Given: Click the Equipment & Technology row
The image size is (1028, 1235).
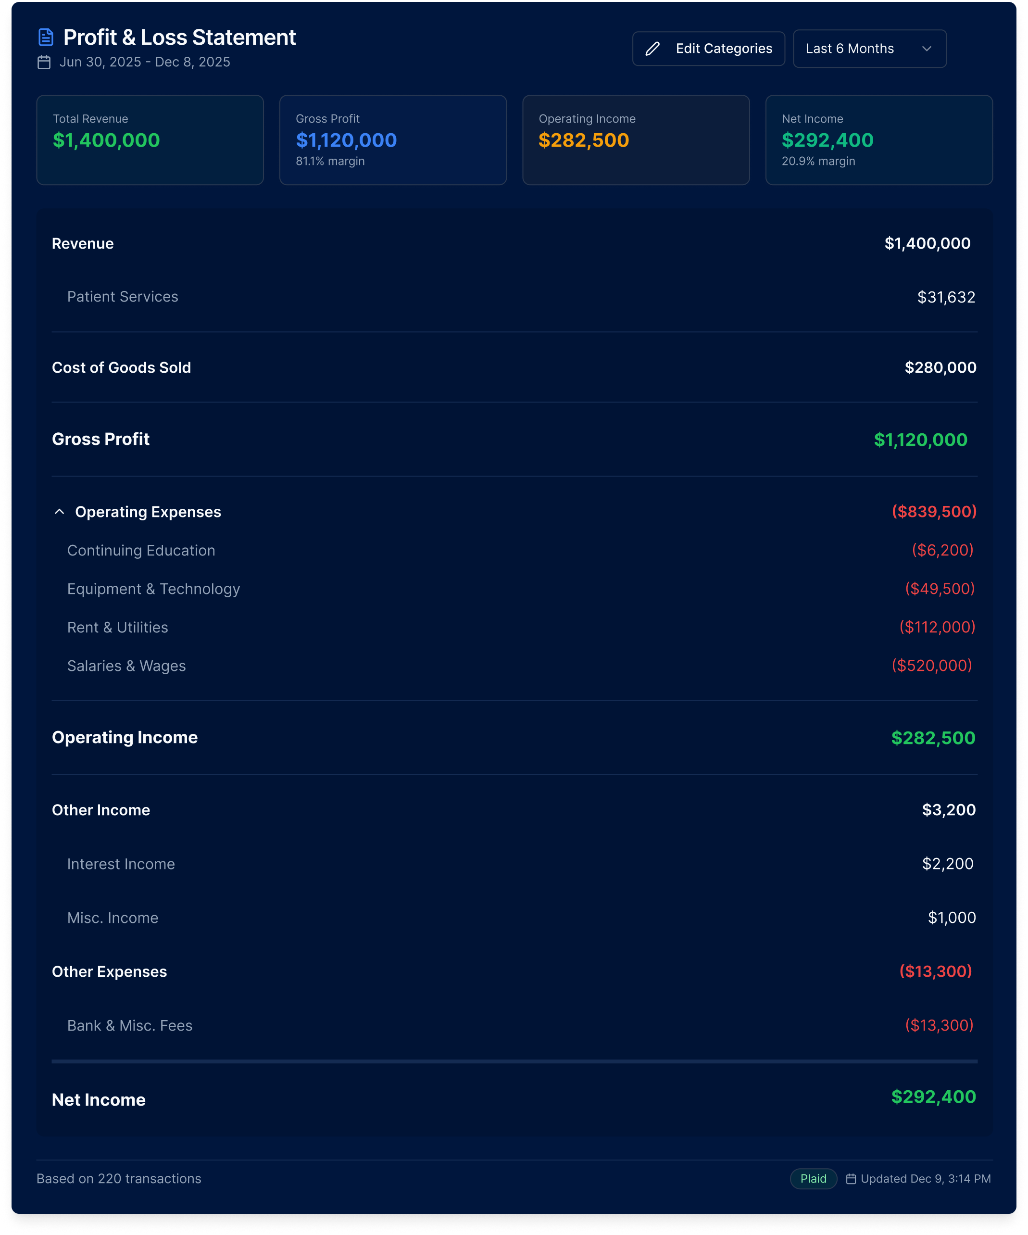Looking at the screenshot, I should point(153,589).
